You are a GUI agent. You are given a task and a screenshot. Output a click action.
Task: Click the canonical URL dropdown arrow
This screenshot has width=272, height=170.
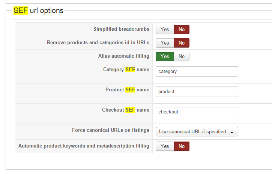[x=232, y=132]
